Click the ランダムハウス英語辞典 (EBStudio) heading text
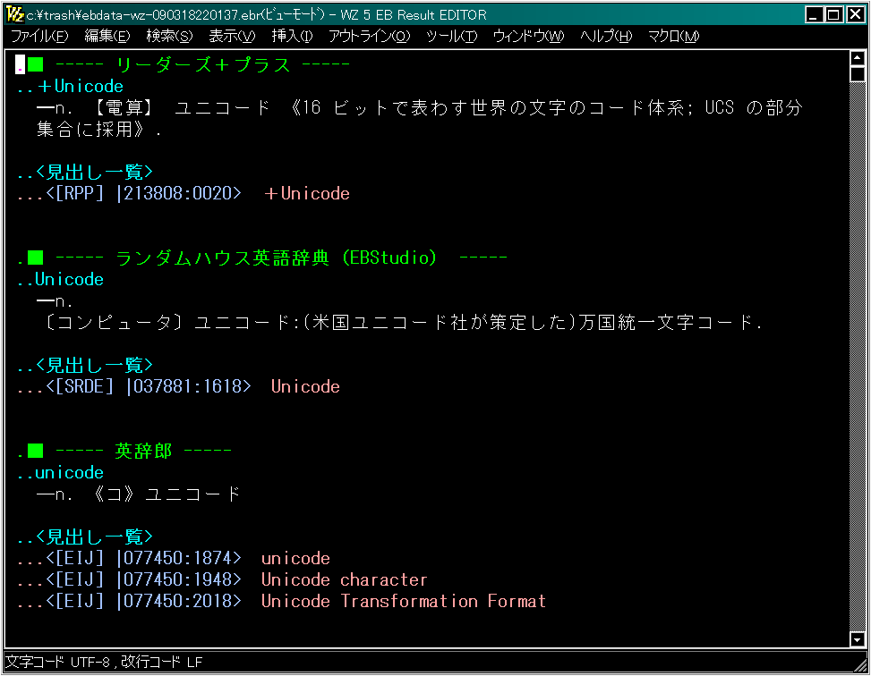871x676 pixels. [277, 258]
